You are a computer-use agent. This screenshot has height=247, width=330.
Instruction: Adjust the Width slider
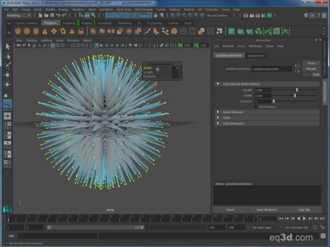(x=295, y=96)
